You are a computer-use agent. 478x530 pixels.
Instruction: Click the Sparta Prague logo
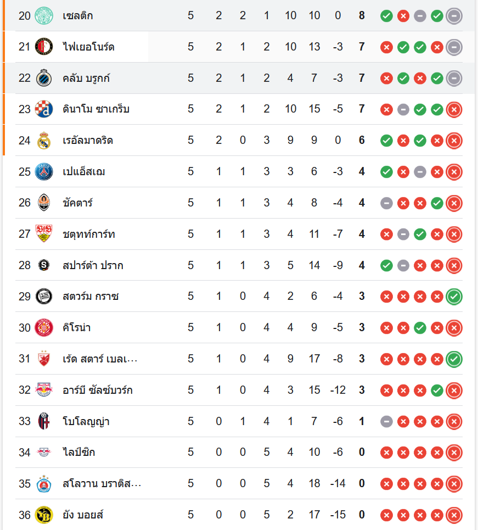click(43, 265)
